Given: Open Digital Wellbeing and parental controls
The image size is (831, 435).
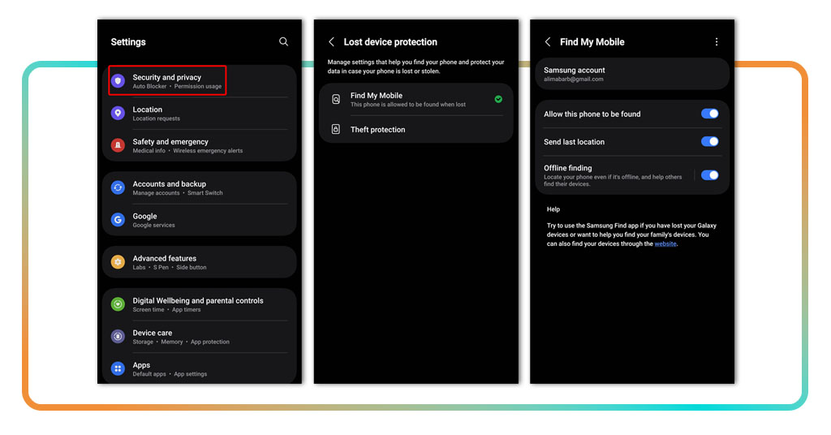Looking at the screenshot, I should click(198, 304).
